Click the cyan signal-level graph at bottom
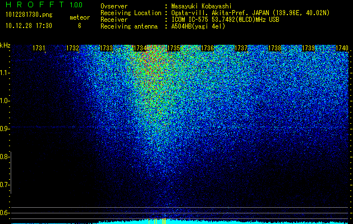Screen dimensions: 353x224 tap(180, 222)
